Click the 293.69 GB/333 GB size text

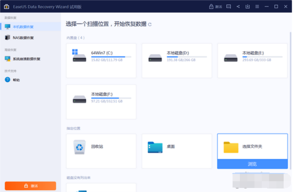[257, 60]
